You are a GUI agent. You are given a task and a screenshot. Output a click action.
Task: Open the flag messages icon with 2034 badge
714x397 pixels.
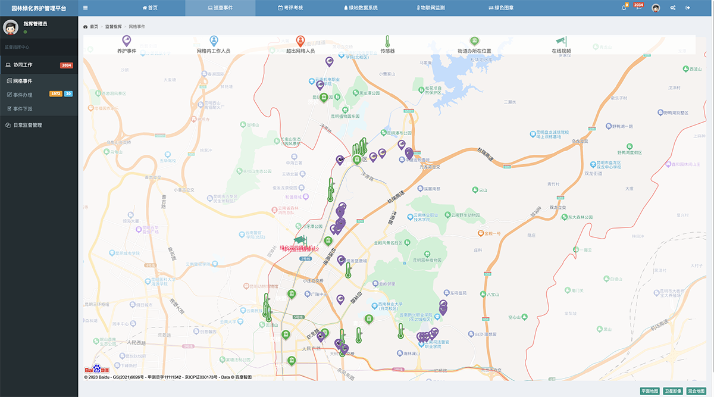(x=638, y=8)
